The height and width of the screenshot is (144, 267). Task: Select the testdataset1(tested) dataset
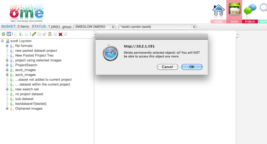coord(31,104)
